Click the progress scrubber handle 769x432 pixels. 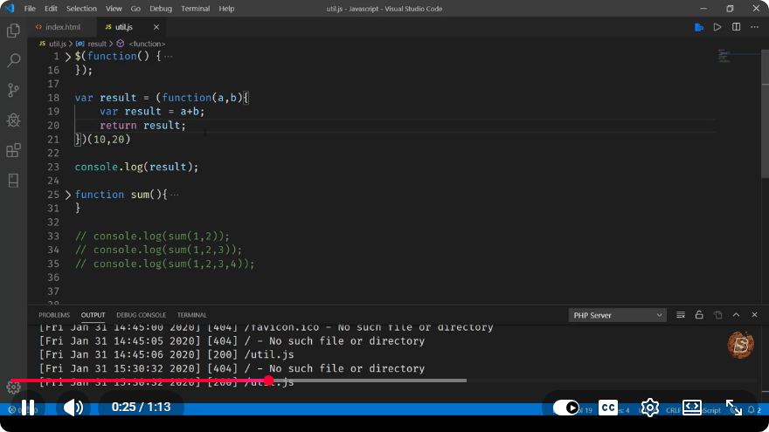268,381
